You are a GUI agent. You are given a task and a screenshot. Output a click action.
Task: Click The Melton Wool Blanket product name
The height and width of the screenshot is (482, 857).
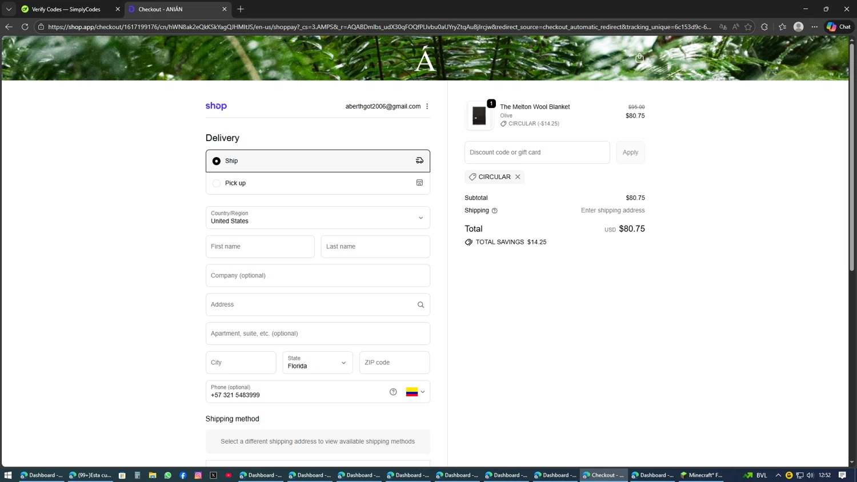[535, 107]
